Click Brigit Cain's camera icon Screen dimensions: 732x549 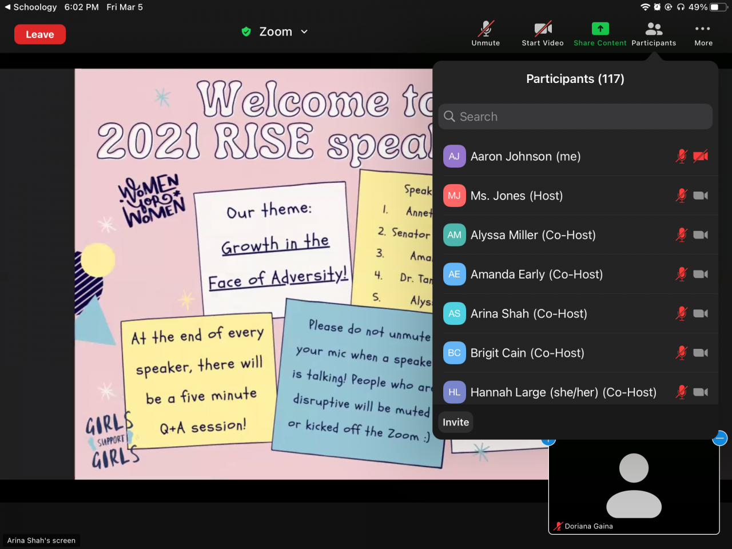coord(701,353)
